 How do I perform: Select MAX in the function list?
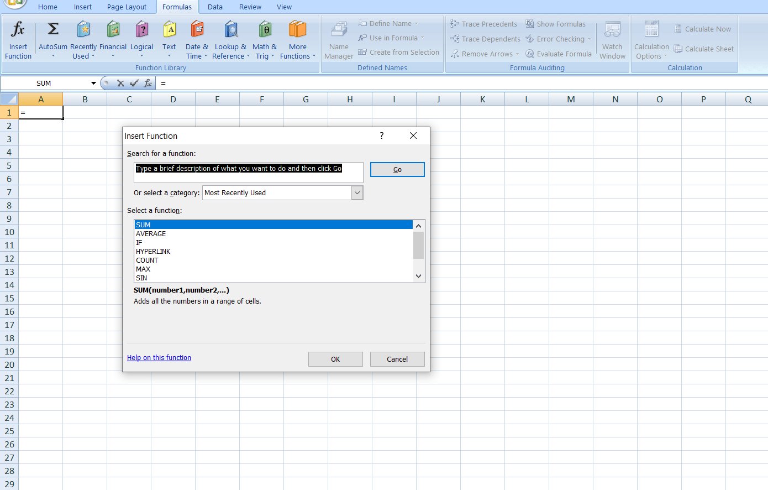click(x=273, y=269)
